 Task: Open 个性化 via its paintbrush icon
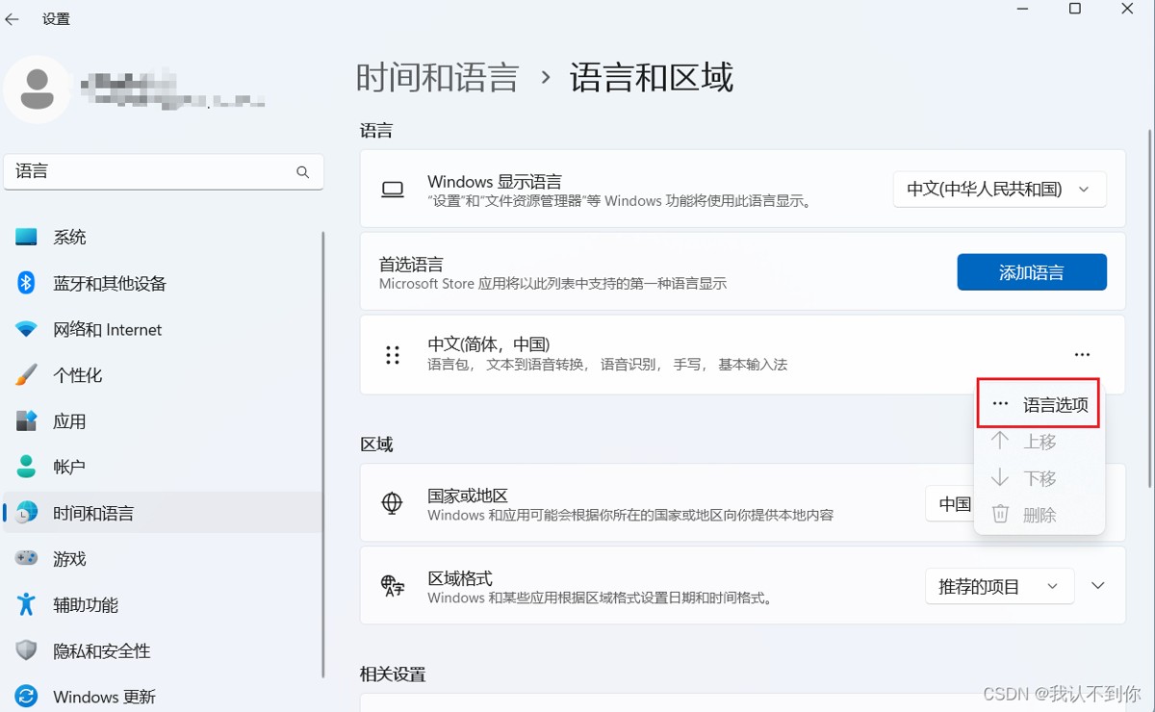point(26,375)
